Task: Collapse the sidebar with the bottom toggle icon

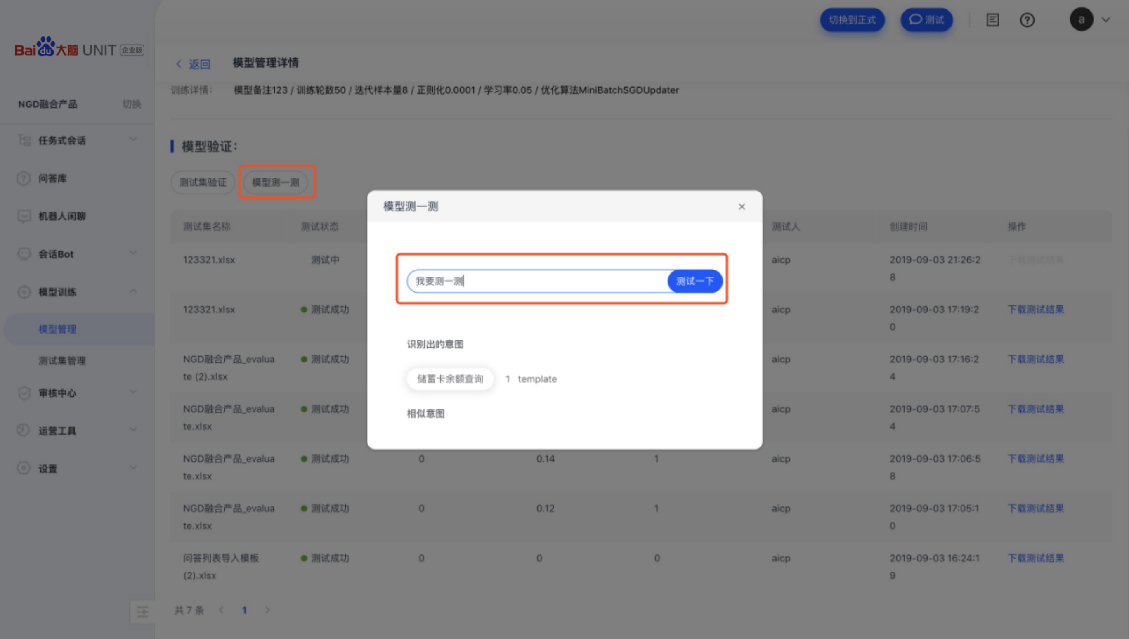Action: click(x=142, y=611)
